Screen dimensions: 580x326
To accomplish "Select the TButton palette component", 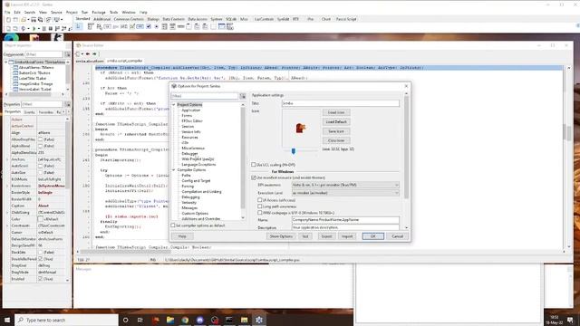I will (107, 26).
